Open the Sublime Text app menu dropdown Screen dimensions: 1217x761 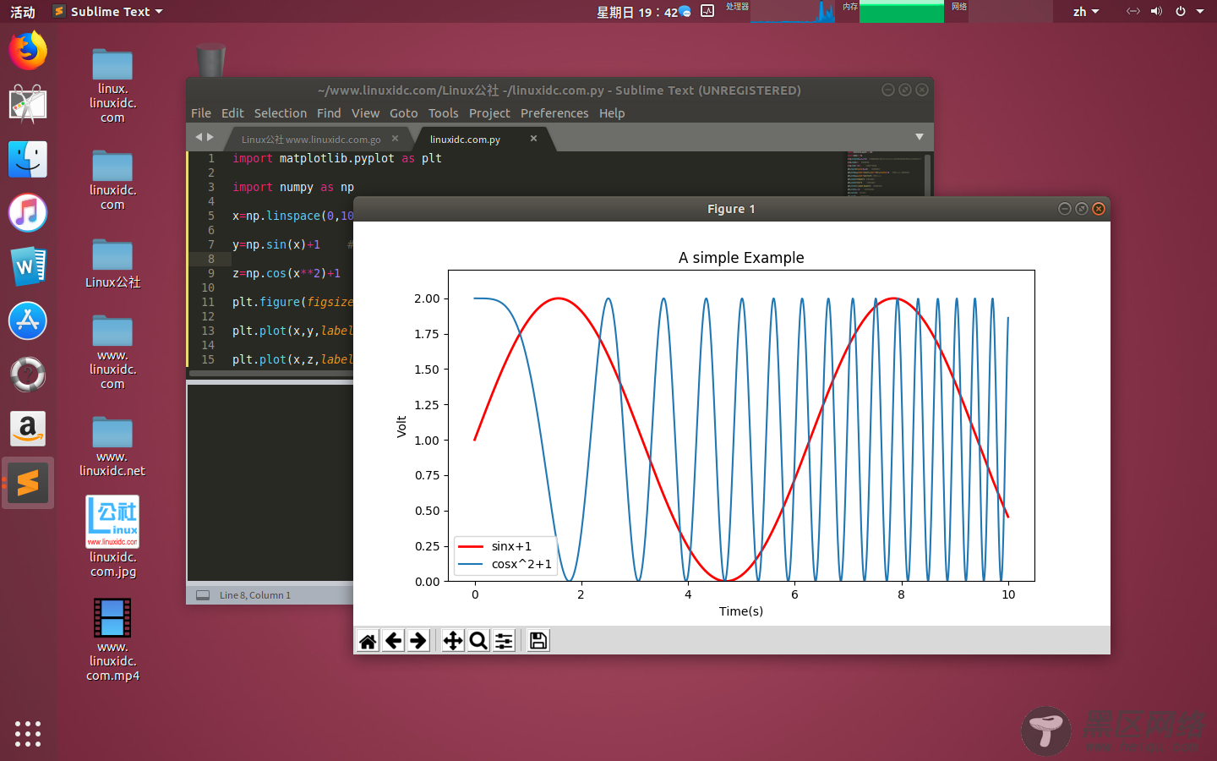107,11
